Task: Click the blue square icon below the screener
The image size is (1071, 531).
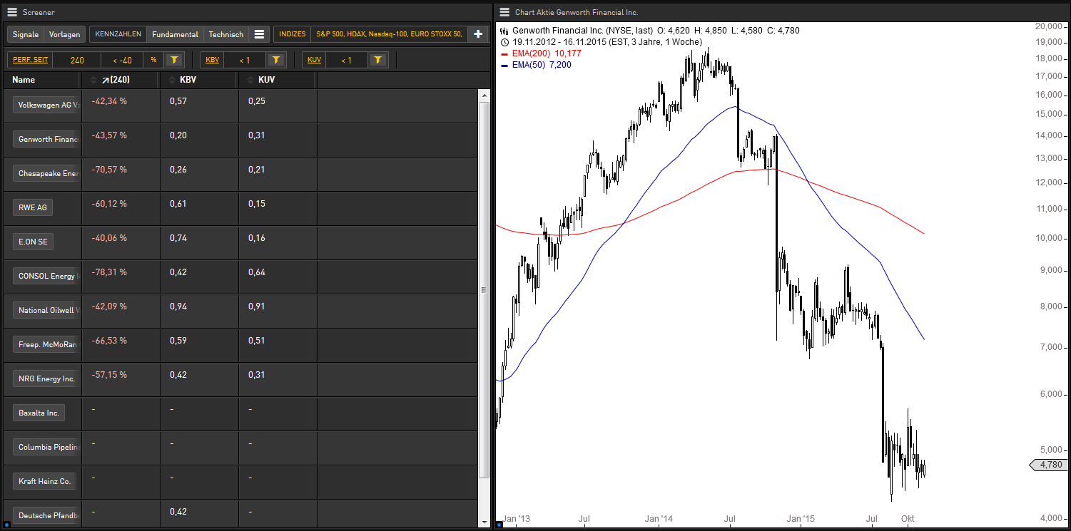Action: [x=6, y=525]
